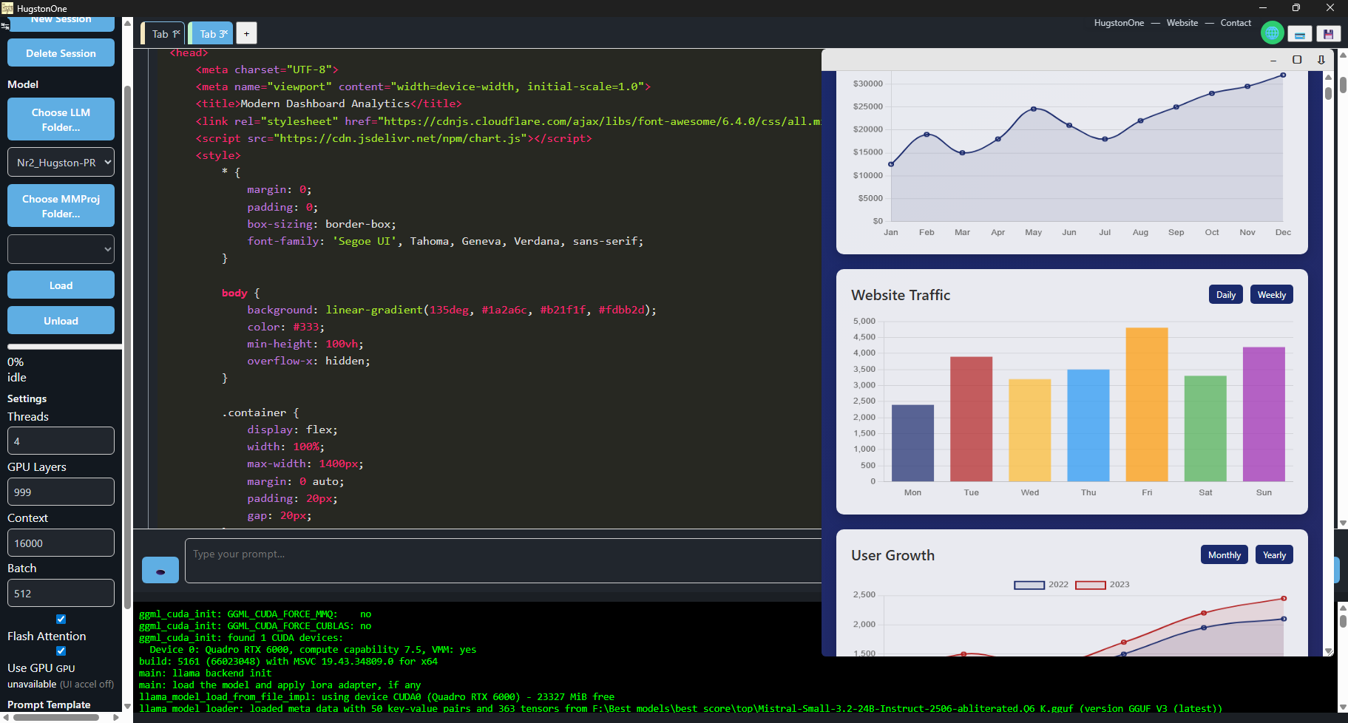Click Choose LLM Folder button
This screenshot has height=723, width=1348.
click(x=61, y=119)
